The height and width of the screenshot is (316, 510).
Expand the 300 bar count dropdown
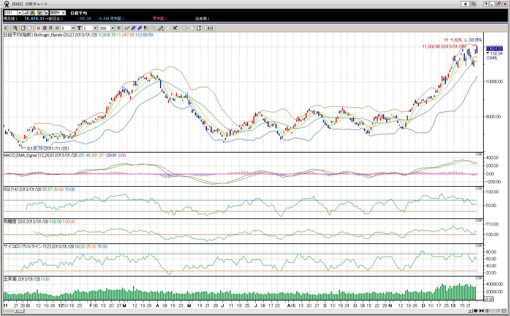[x=113, y=28]
